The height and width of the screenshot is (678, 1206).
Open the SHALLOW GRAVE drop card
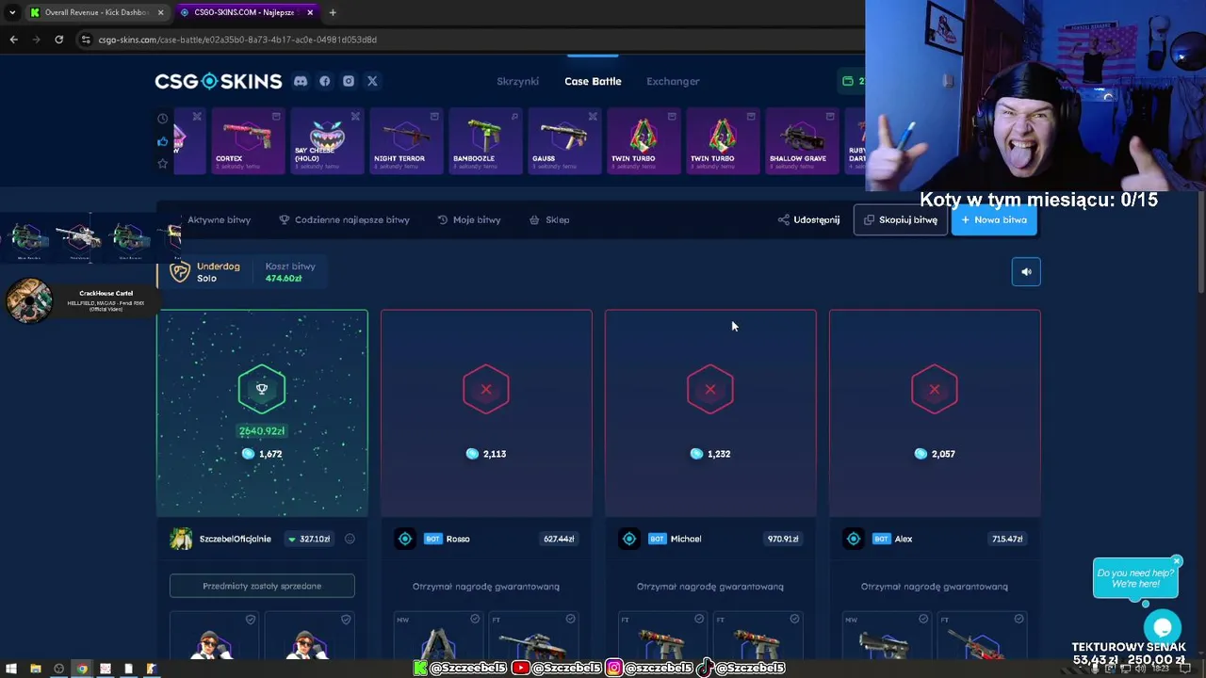click(801, 141)
